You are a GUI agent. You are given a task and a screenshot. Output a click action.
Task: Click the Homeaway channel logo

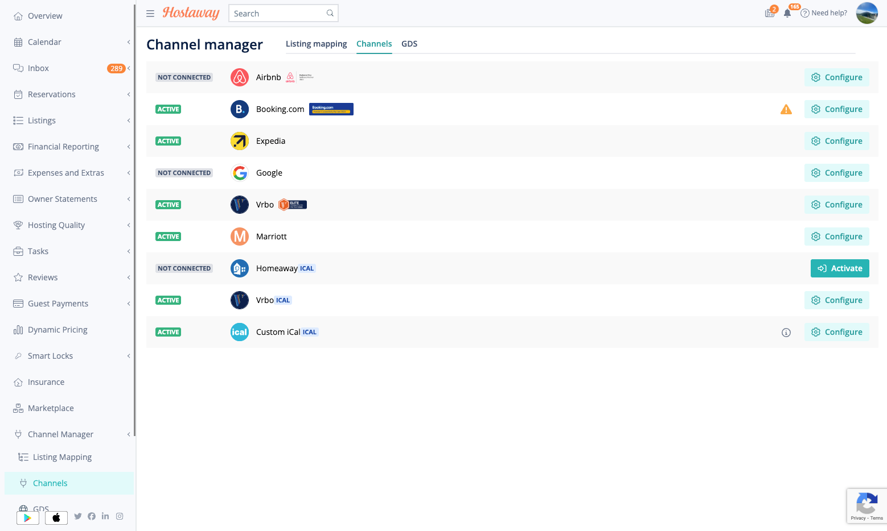(240, 268)
